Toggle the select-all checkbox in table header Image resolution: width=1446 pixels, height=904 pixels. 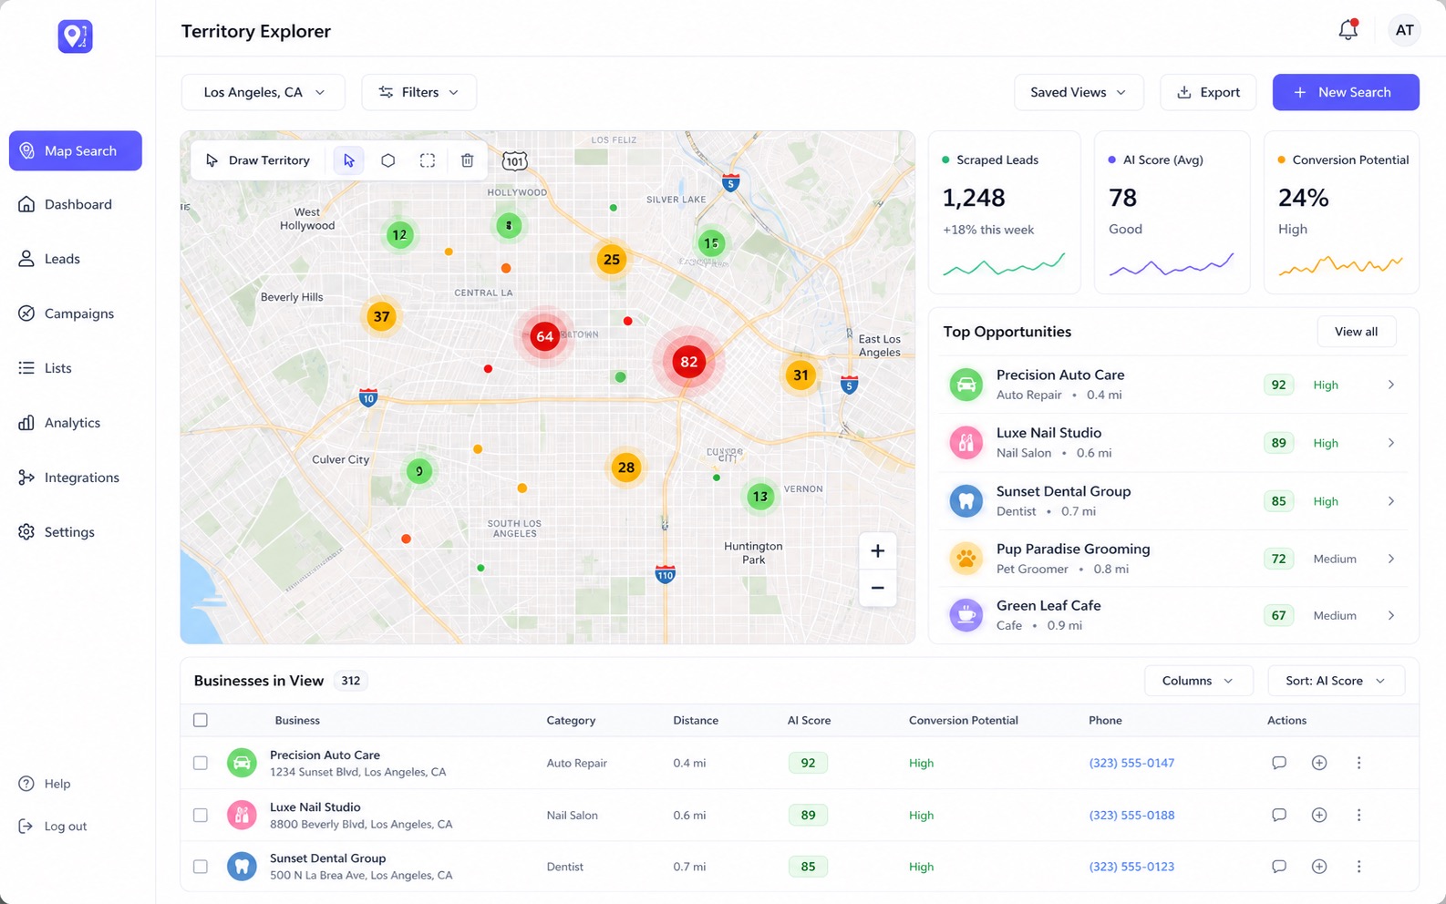click(x=201, y=720)
